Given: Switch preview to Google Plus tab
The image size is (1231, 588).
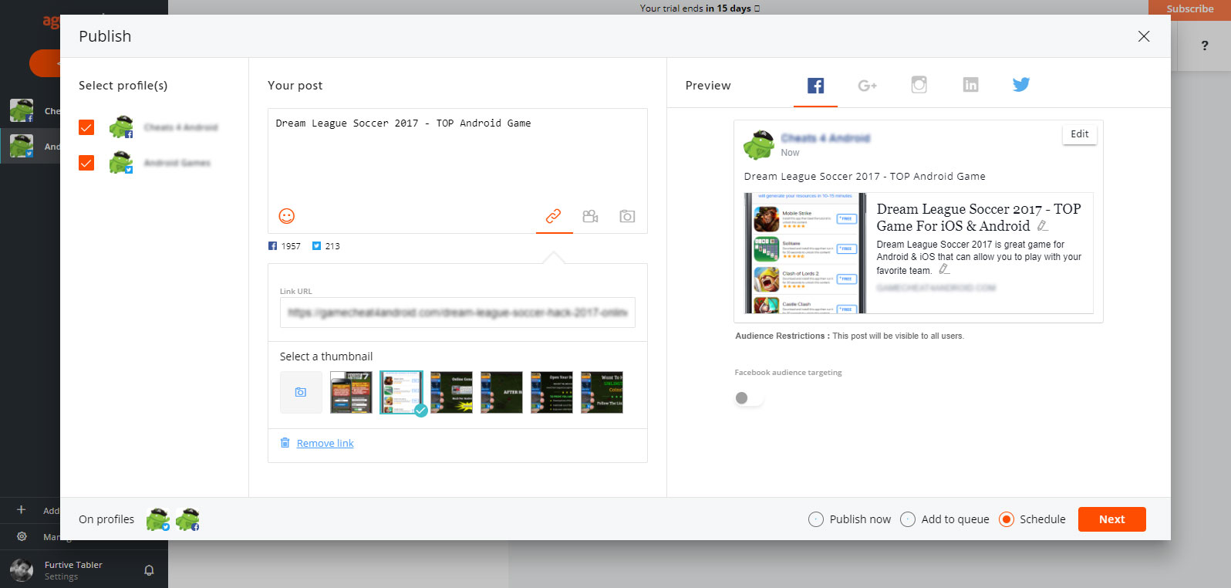Looking at the screenshot, I should [x=867, y=85].
